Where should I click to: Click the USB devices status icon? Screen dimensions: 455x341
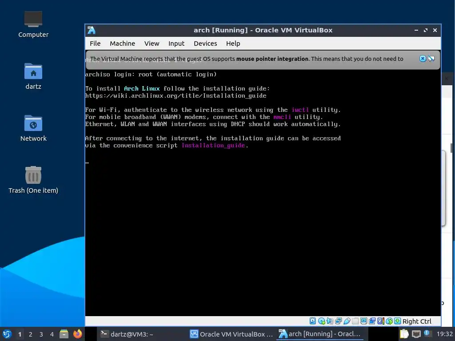[347, 321]
